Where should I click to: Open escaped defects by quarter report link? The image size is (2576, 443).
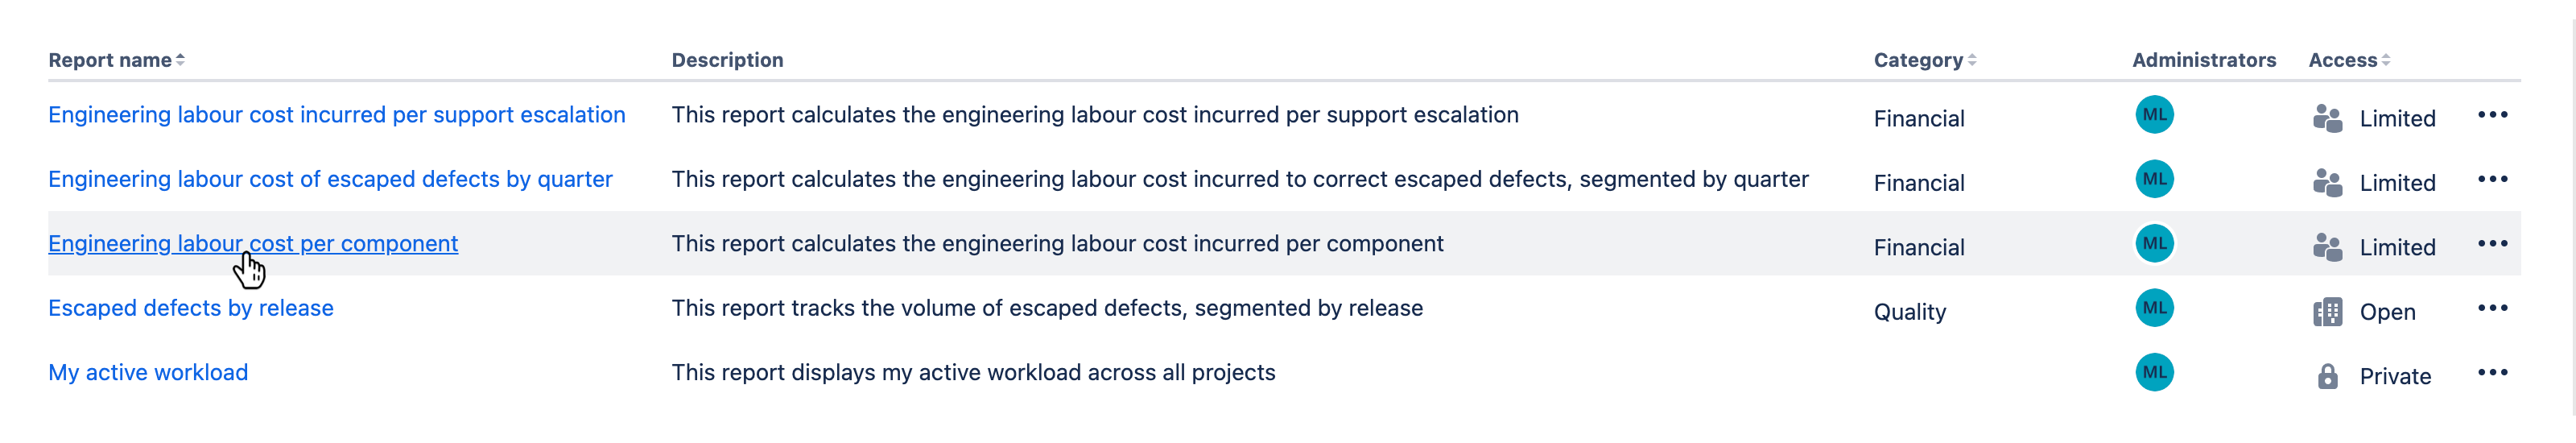pos(330,179)
